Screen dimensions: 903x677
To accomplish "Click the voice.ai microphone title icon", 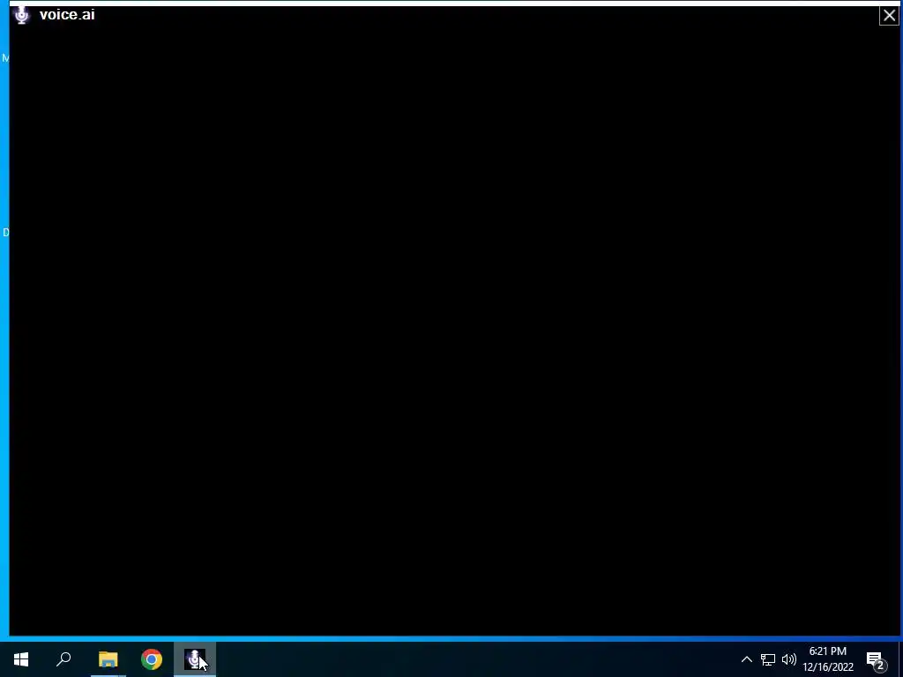I will [x=22, y=15].
